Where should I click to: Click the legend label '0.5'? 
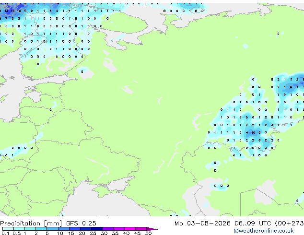[x=17, y=233]
